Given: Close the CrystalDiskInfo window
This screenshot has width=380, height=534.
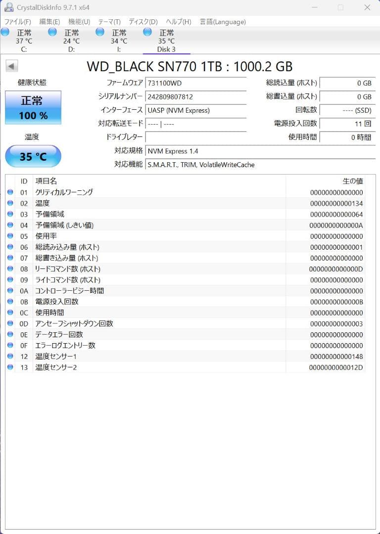Looking at the screenshot, I should coord(367,7).
